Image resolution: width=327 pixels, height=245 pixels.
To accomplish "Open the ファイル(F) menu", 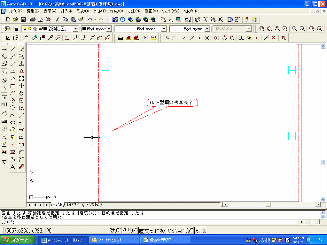I will click(15, 11).
